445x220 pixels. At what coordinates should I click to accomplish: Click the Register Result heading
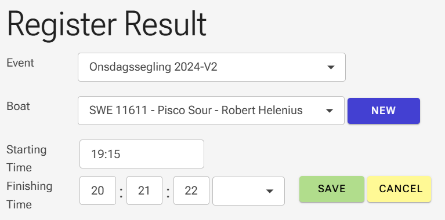106,25
